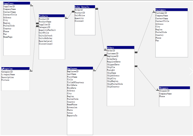Screen dimensions: 193x136
Task: Click Phone field in Shippers table
Action: tap(162, 96)
